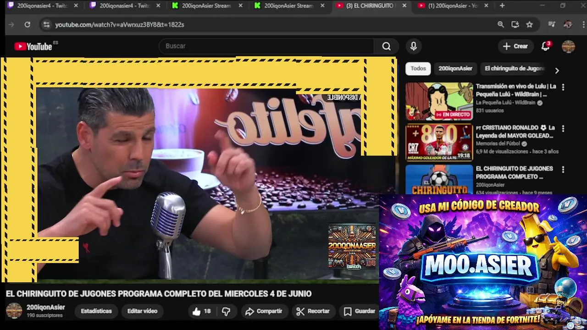Open options menu for El Chiringuito suggested video
587x330 pixels.
[x=563, y=170]
